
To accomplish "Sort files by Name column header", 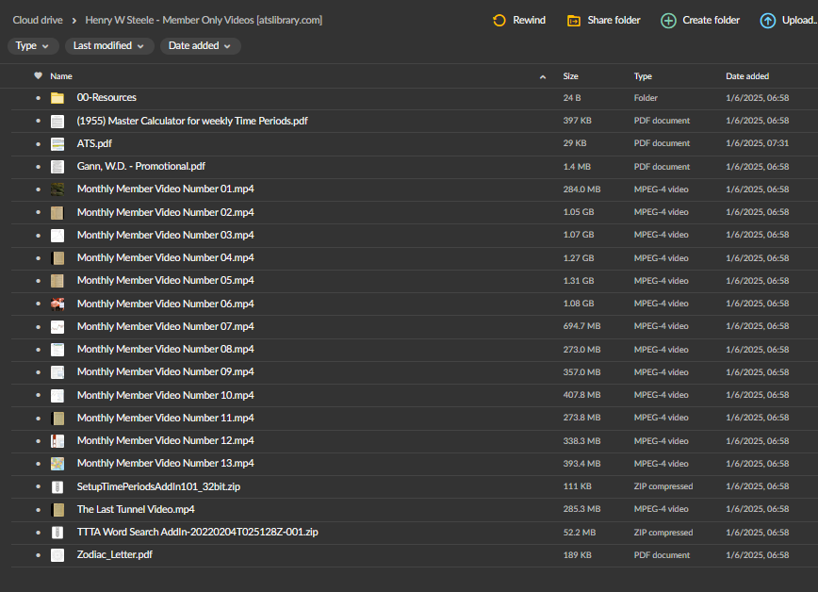I will (x=61, y=76).
